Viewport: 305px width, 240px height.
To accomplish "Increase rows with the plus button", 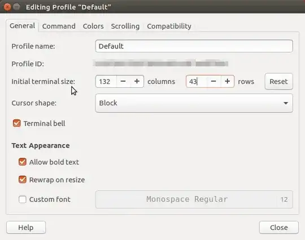I will (x=228, y=82).
